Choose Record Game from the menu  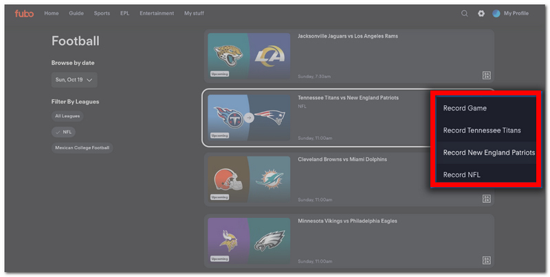coord(486,108)
